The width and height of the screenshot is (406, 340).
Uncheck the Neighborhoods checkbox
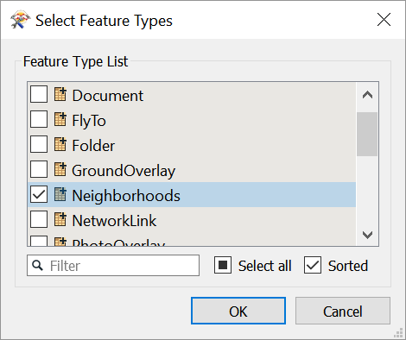39,194
